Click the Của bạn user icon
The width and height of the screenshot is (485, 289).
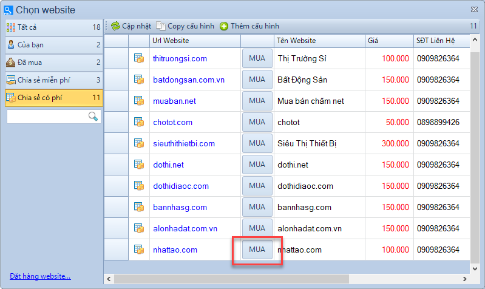coord(11,45)
